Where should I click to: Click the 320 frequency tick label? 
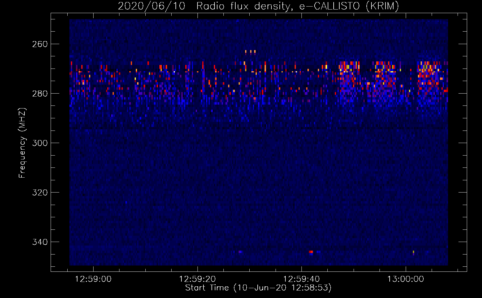tap(40, 193)
